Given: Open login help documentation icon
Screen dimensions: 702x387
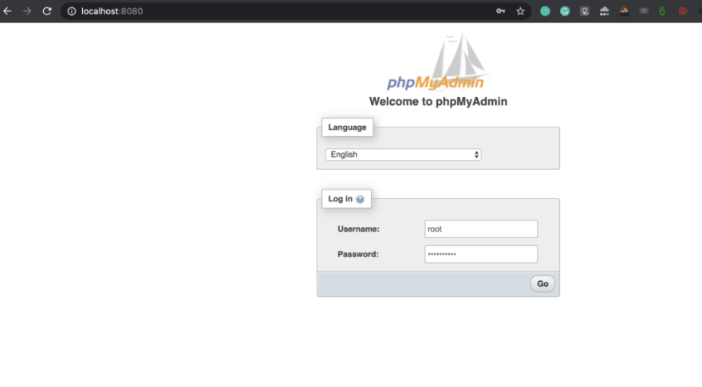Looking at the screenshot, I should 360,199.
